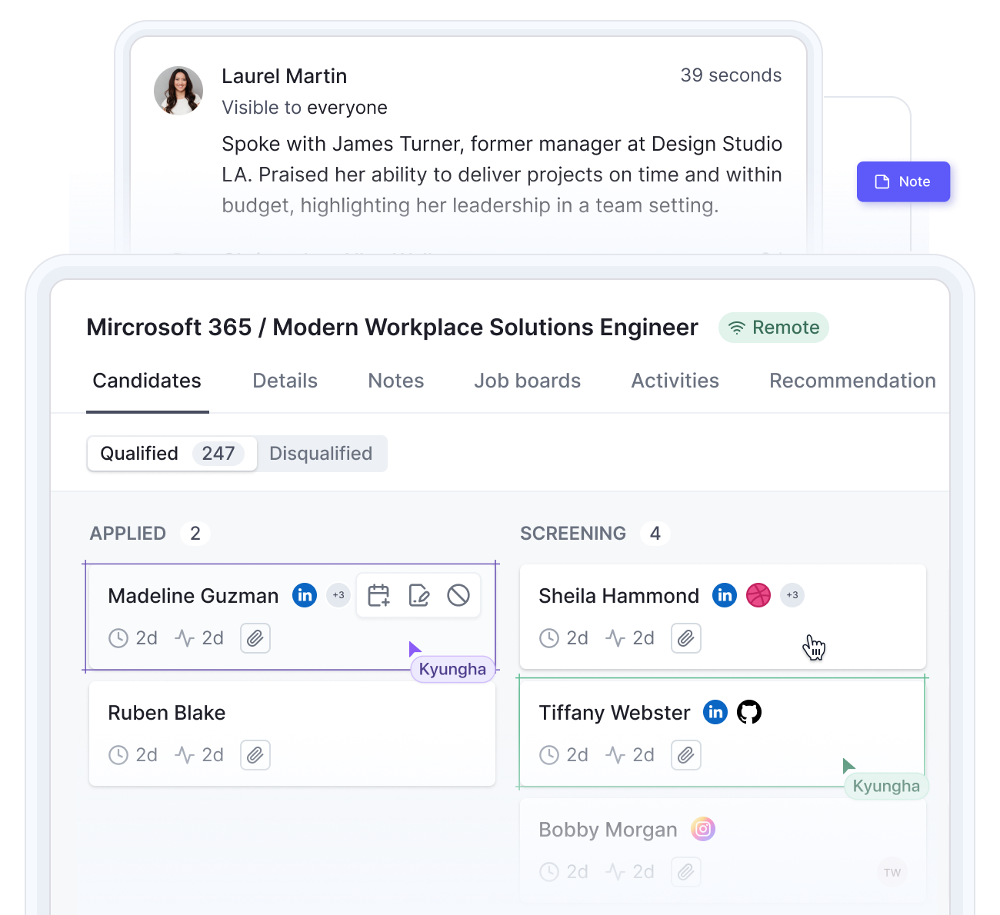The image size is (1000, 915).
Task: Switch to the Activities tab
Action: tap(675, 381)
